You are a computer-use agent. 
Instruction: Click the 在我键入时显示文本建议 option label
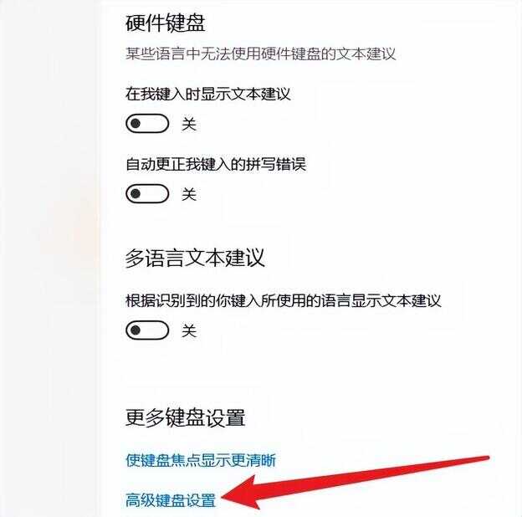[207, 94]
